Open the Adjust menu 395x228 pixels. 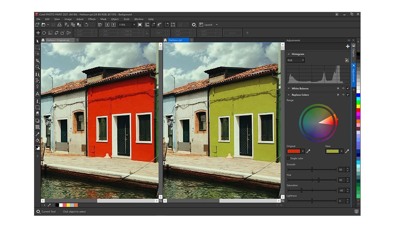point(80,19)
